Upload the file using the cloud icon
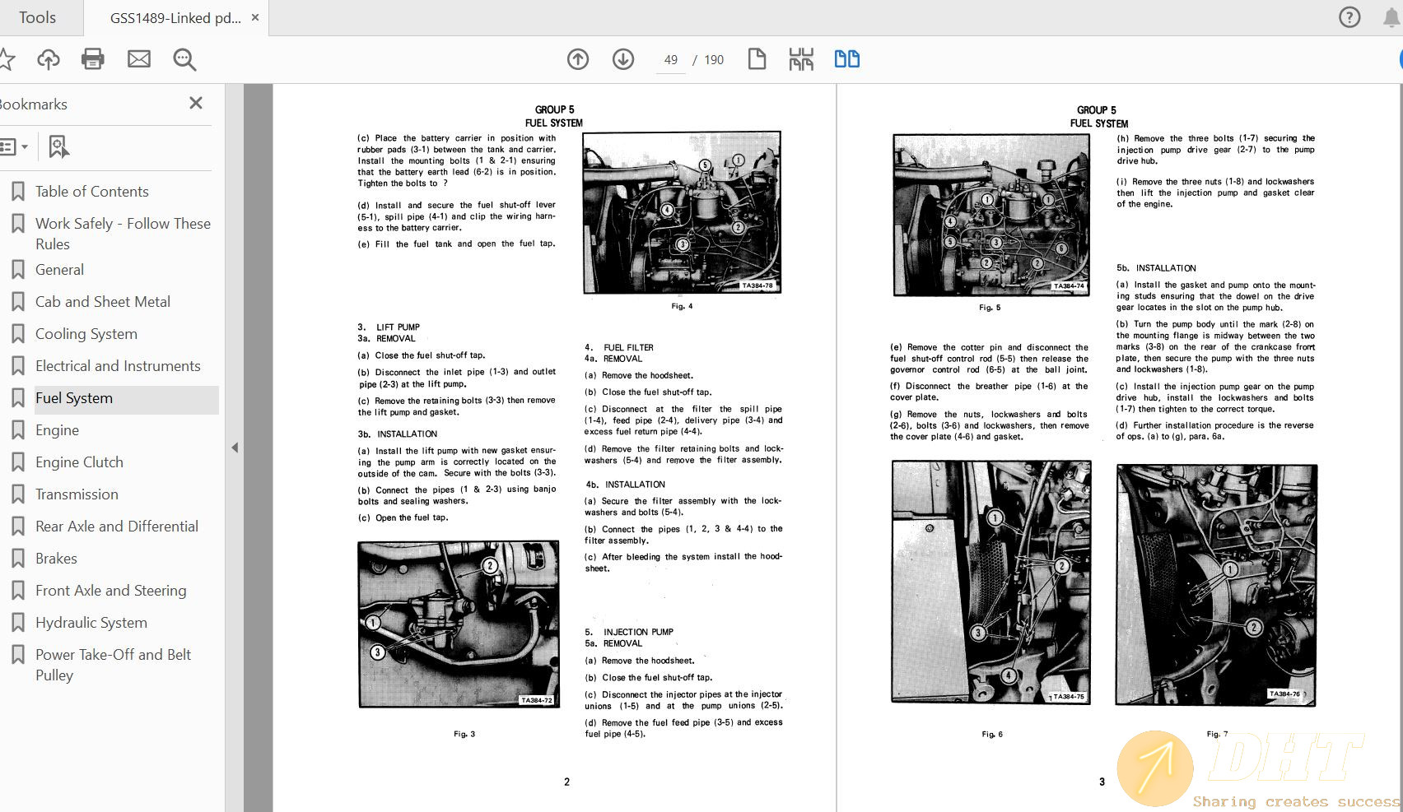Screen dimensions: 1403x812 tap(49, 59)
